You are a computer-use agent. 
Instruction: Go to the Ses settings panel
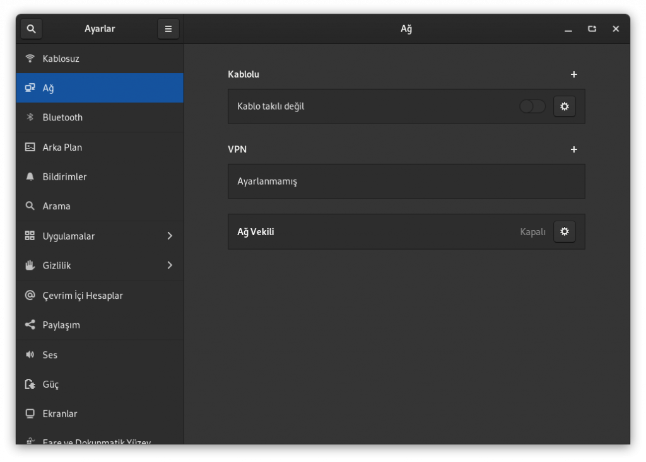[x=50, y=355]
